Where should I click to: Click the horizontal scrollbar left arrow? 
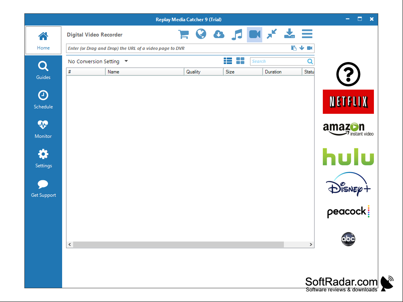pos(70,245)
